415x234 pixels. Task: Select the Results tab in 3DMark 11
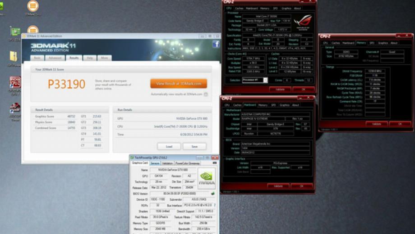[74, 58]
